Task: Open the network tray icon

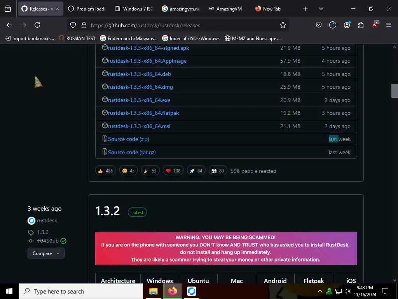Action: pos(339,291)
